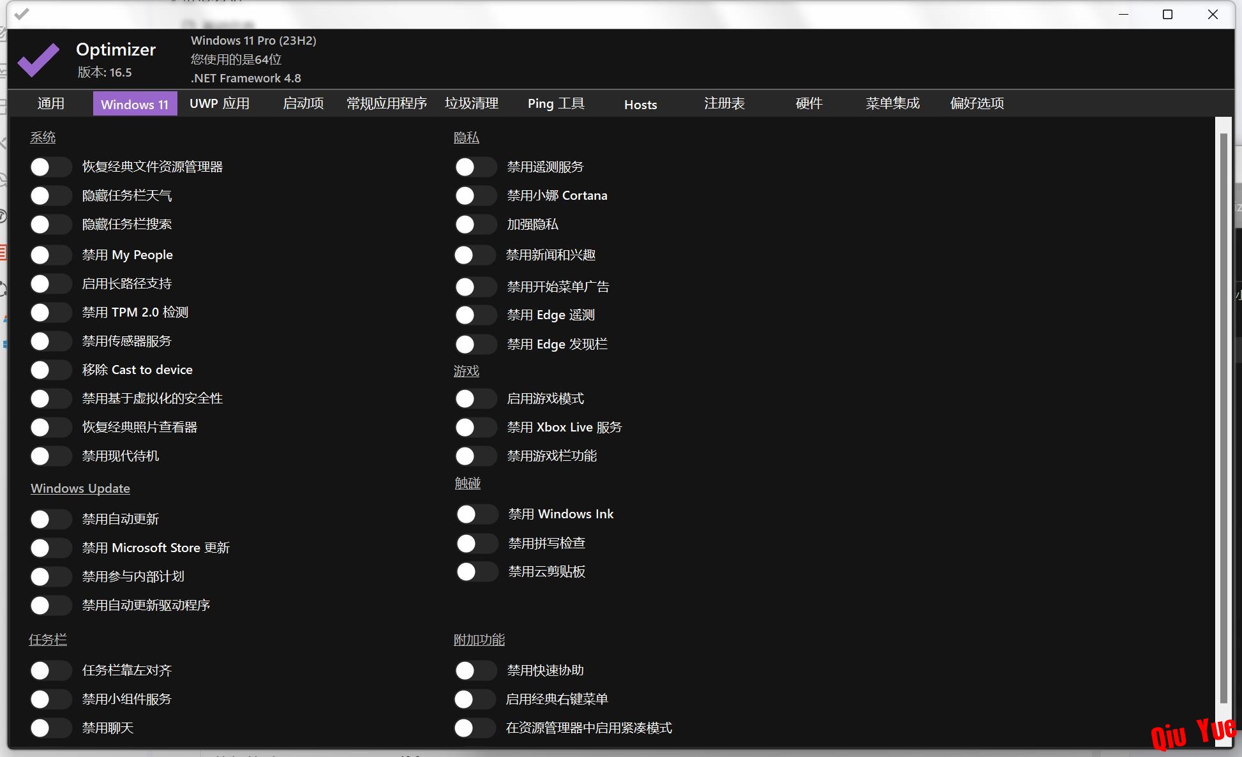Click the 系统 section link

click(43, 137)
